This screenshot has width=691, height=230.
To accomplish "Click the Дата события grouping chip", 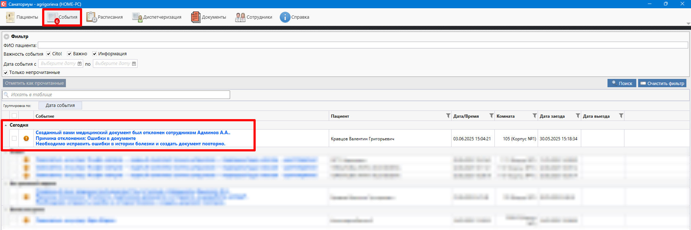I will click(x=60, y=105).
